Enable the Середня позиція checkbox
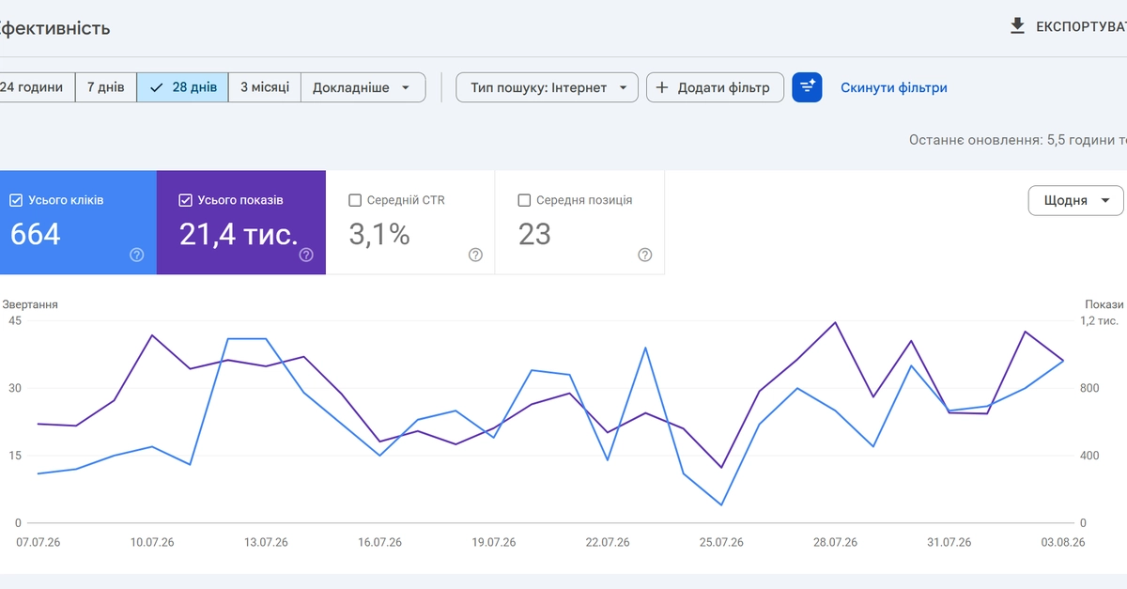 coord(524,200)
